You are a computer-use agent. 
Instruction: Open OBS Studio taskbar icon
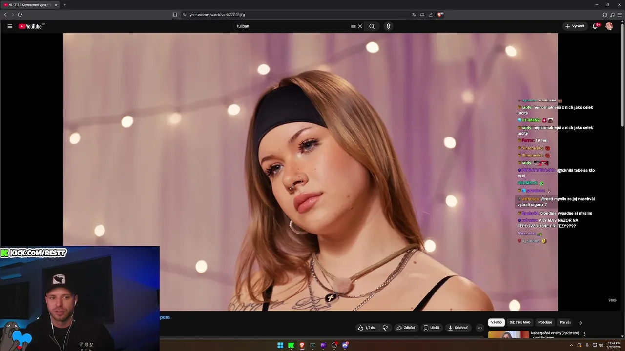(x=334, y=345)
